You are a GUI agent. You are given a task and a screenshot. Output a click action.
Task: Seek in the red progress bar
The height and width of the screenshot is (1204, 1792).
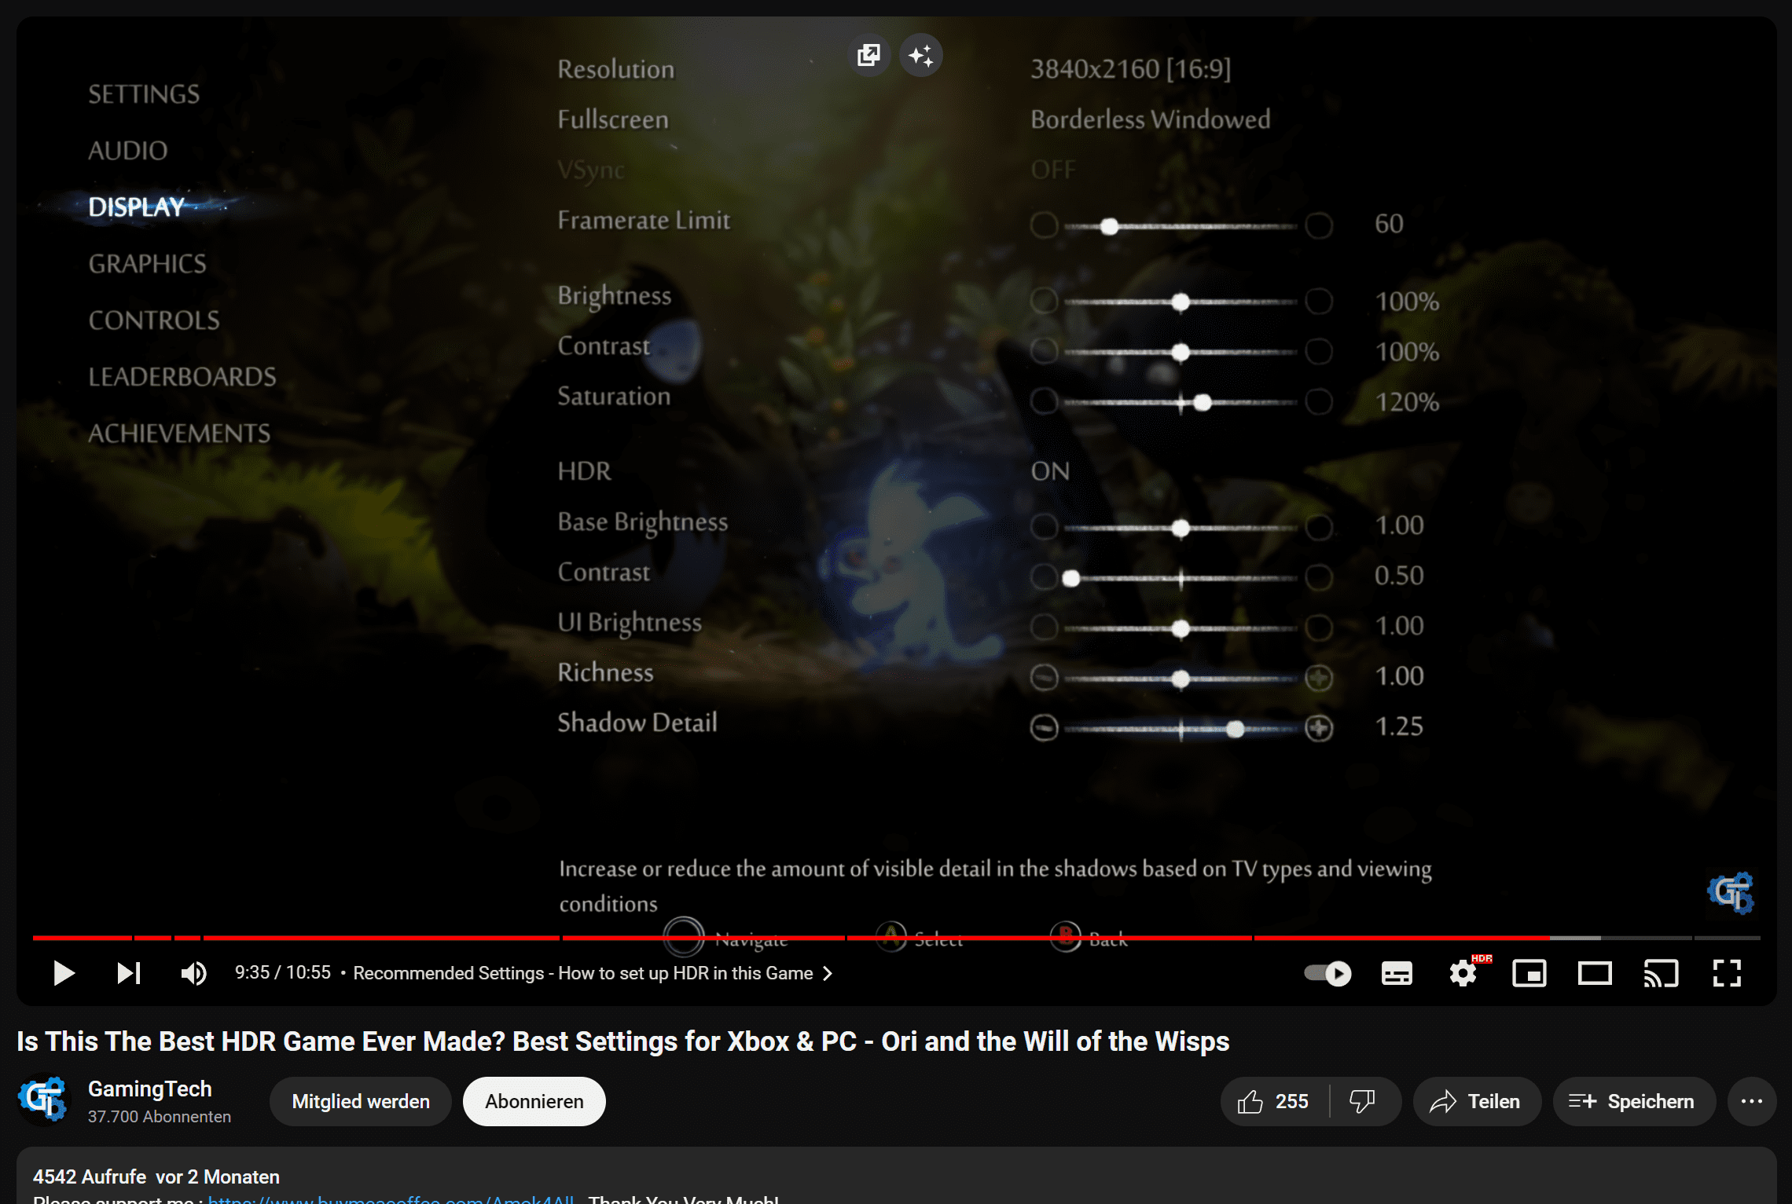pos(896,938)
